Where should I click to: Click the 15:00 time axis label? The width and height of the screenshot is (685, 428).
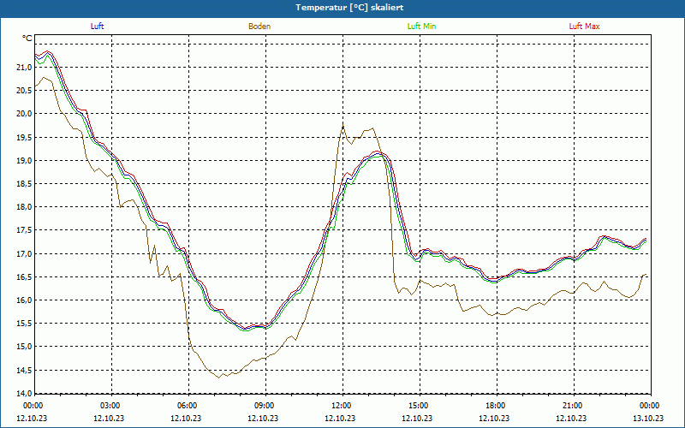[x=418, y=406]
